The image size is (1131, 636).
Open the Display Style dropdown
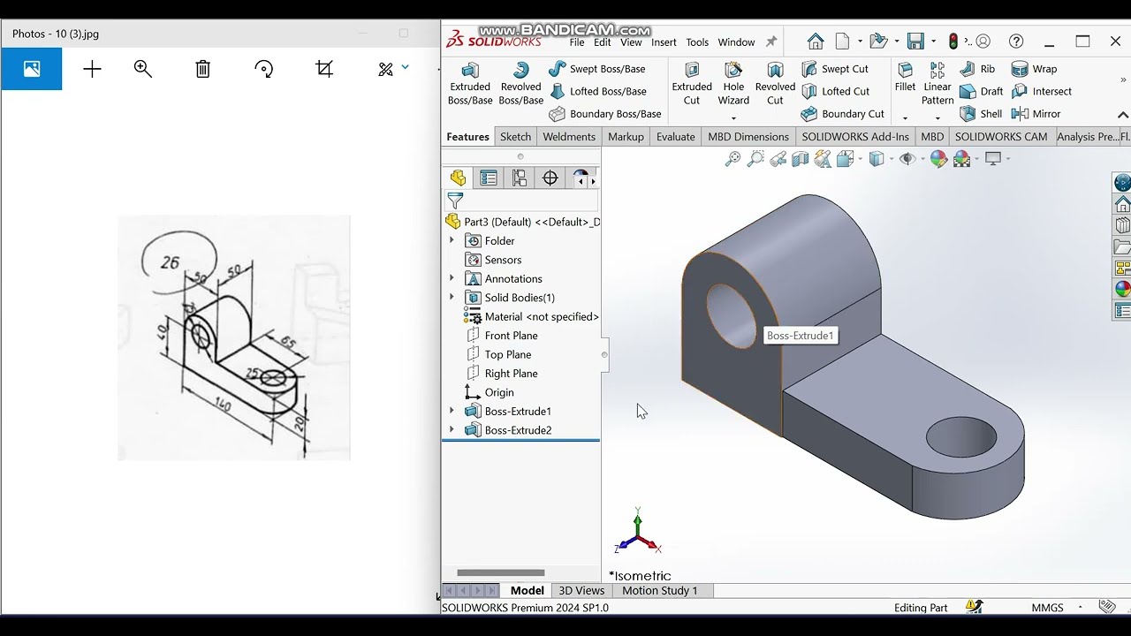[891, 159]
